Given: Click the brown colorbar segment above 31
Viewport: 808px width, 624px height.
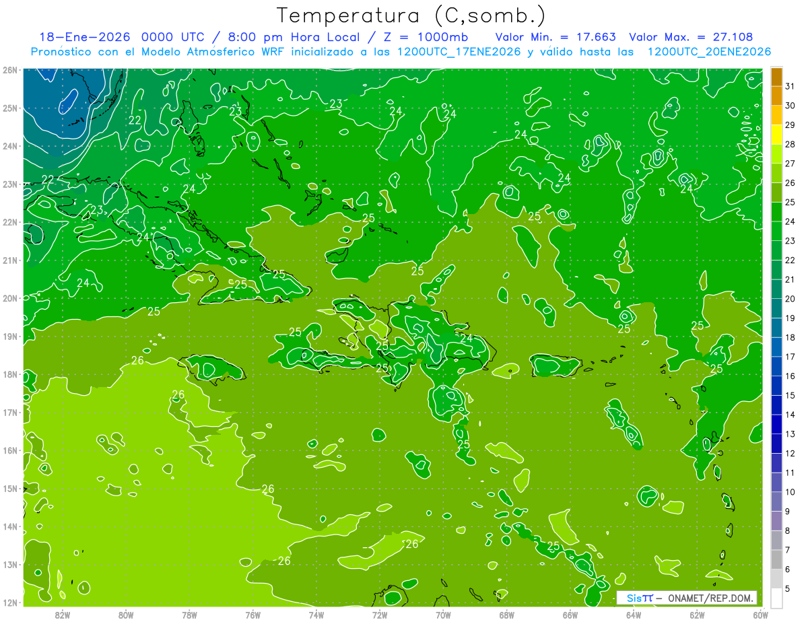Looking at the screenshot, I should pos(776,77).
